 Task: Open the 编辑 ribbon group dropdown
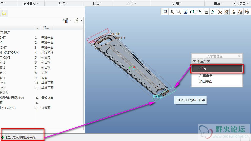[x=177, y=3]
